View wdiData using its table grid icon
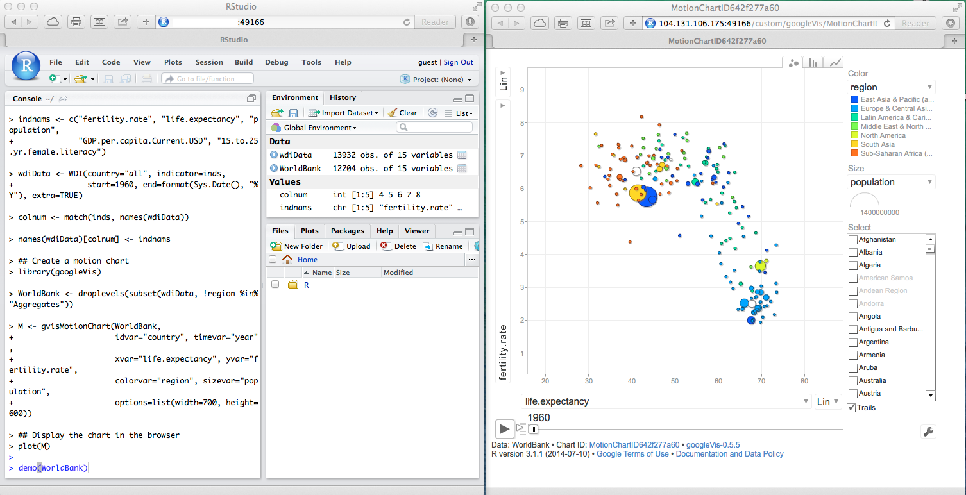Screen dimensions: 966x495 (x=462, y=155)
